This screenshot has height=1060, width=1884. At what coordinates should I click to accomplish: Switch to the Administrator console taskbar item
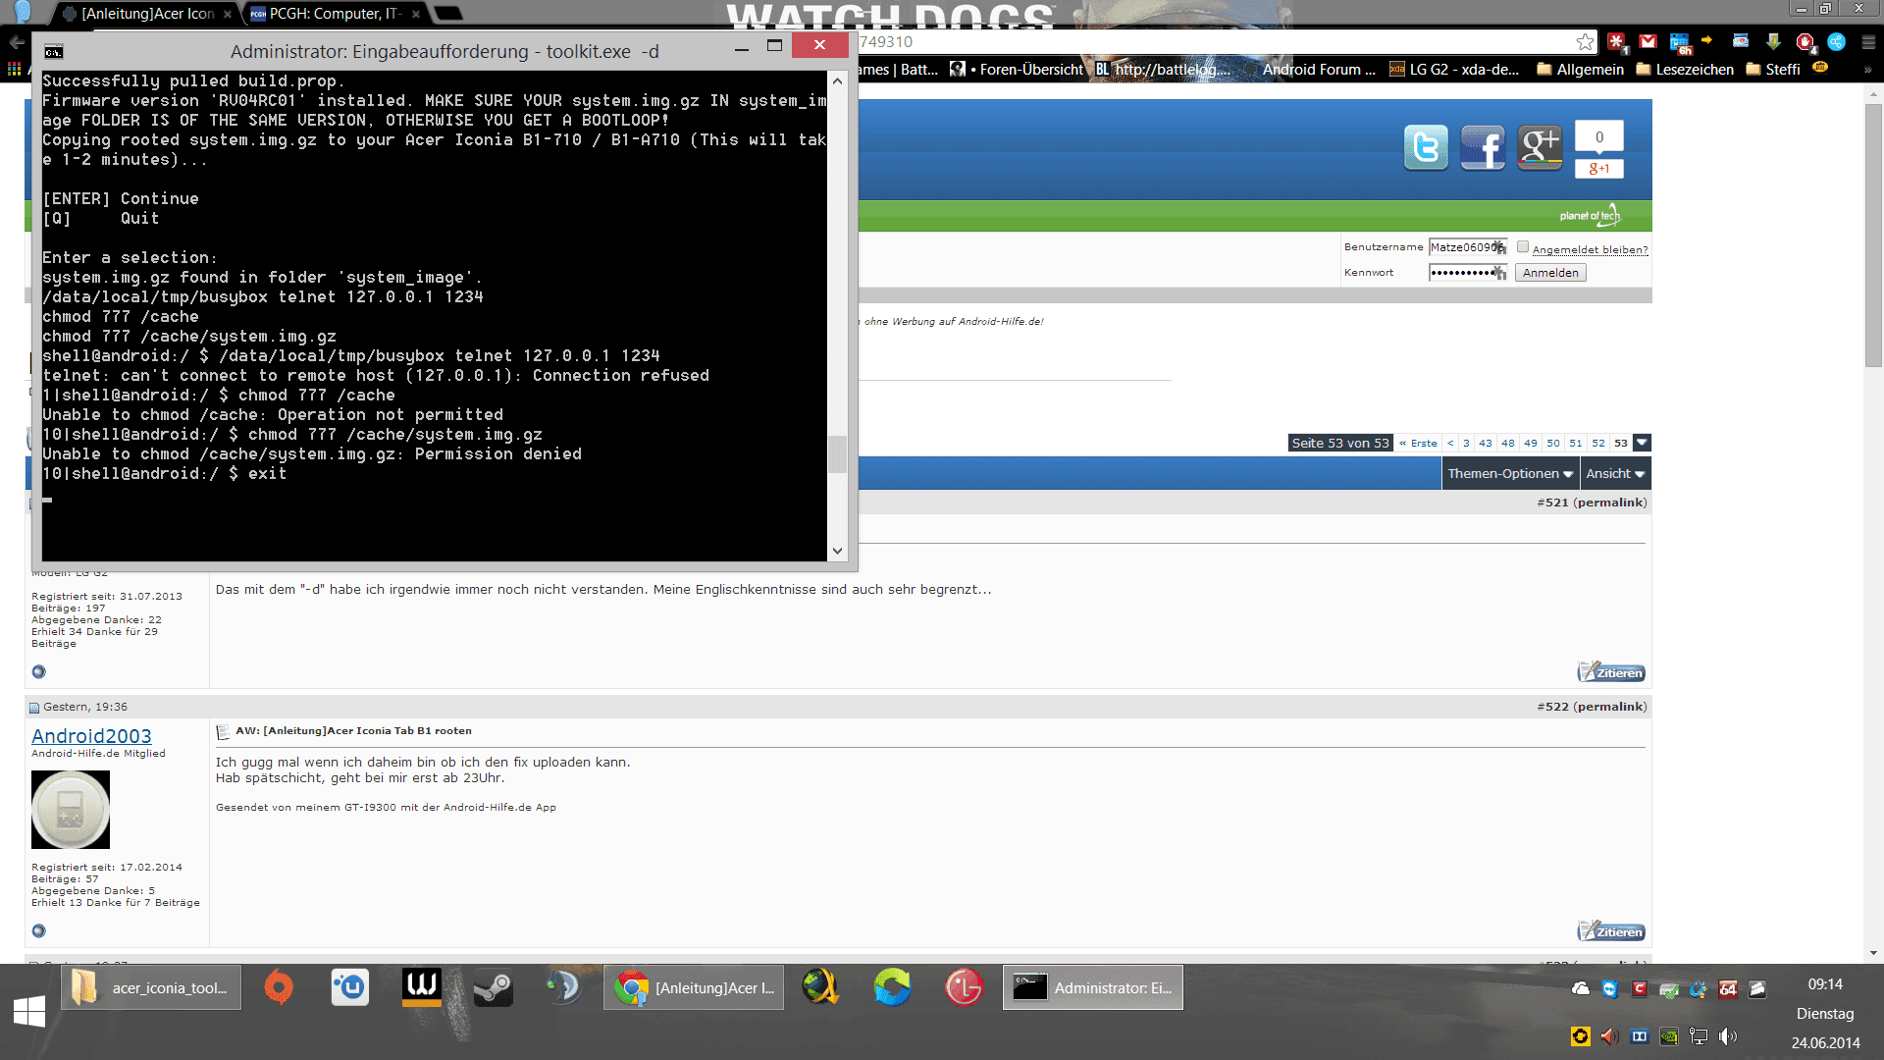click(x=1093, y=987)
